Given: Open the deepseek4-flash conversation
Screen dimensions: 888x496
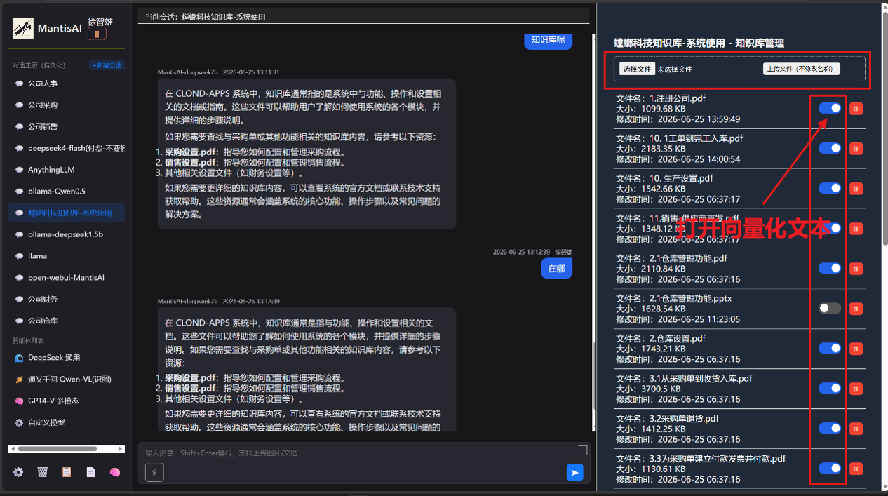Looking at the screenshot, I should pos(67,148).
